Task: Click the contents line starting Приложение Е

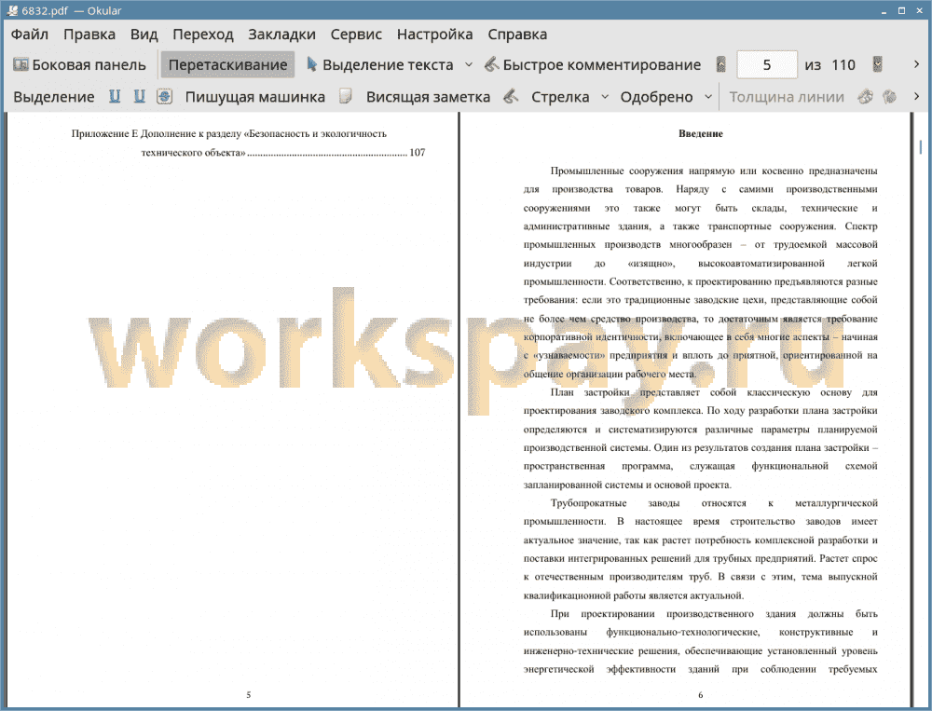Action: 229,134
